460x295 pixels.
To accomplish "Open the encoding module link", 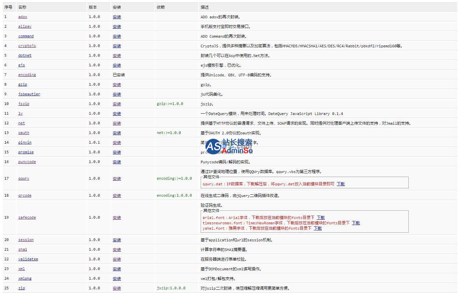I will pyautogui.click(x=27, y=75).
